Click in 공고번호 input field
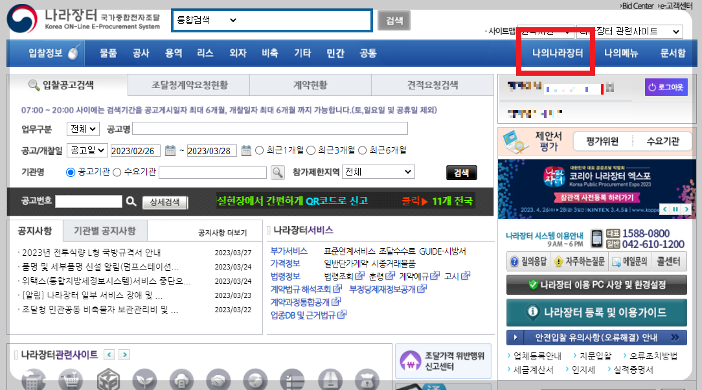This screenshot has height=390, width=702. pyautogui.click(x=88, y=201)
